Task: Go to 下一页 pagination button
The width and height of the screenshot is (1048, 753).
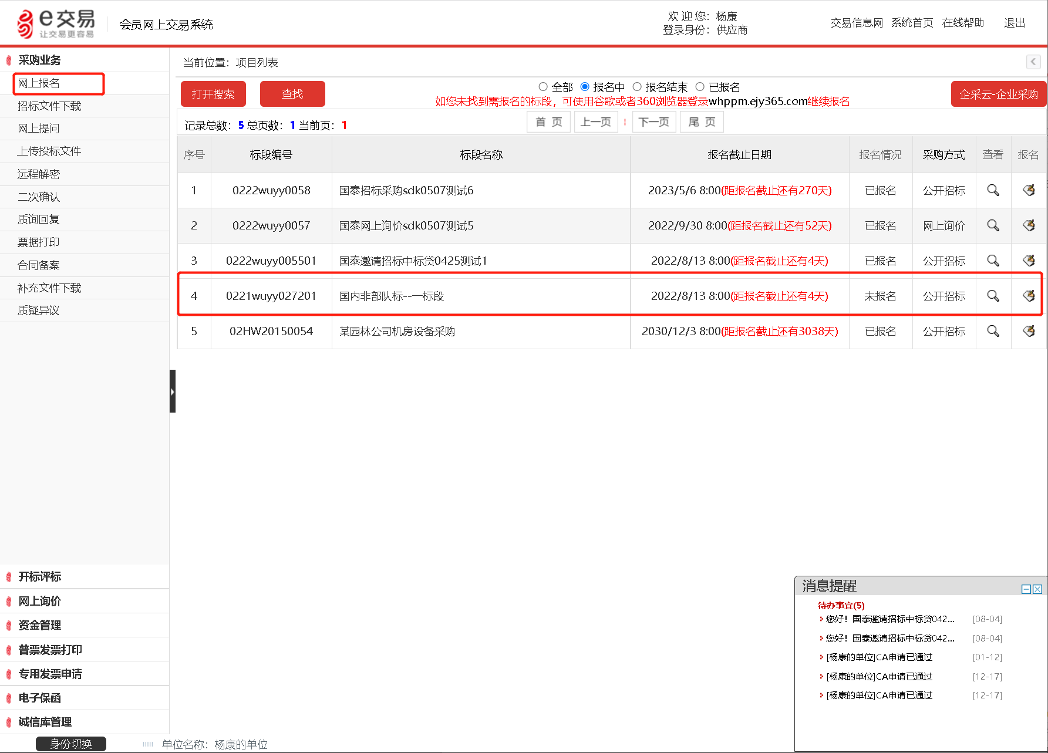Action: [654, 122]
